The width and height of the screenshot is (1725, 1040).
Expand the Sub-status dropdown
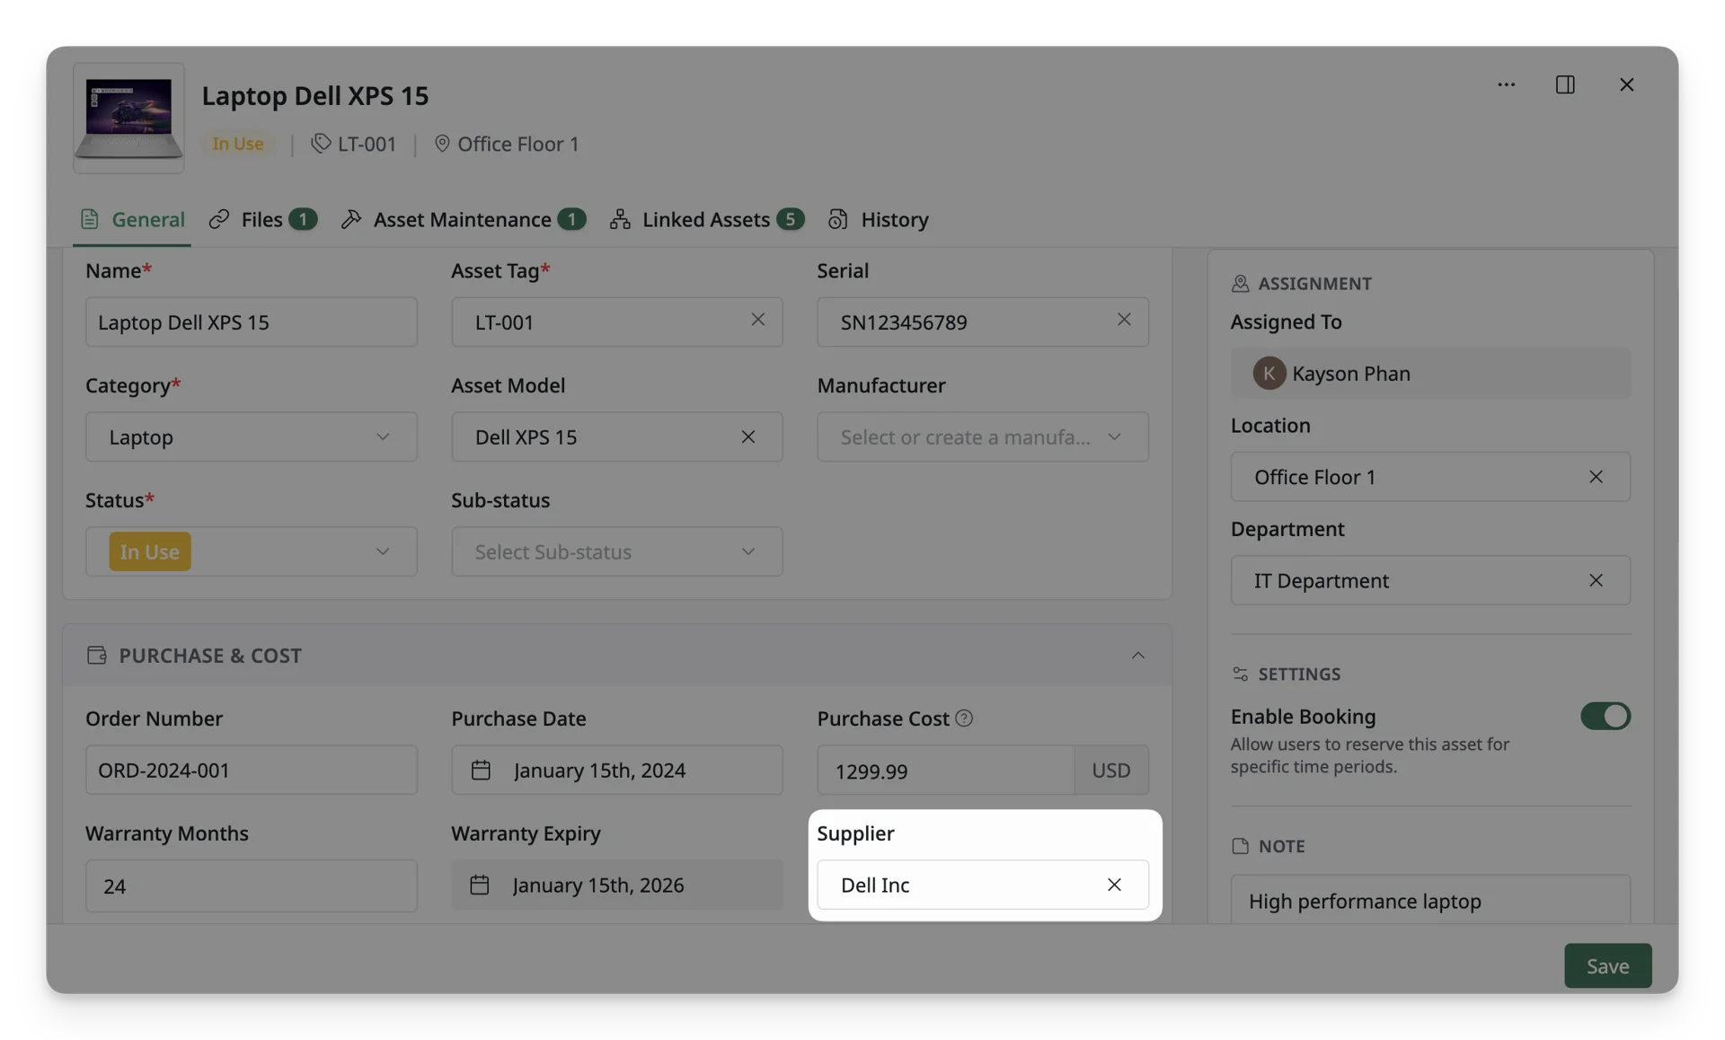click(616, 551)
